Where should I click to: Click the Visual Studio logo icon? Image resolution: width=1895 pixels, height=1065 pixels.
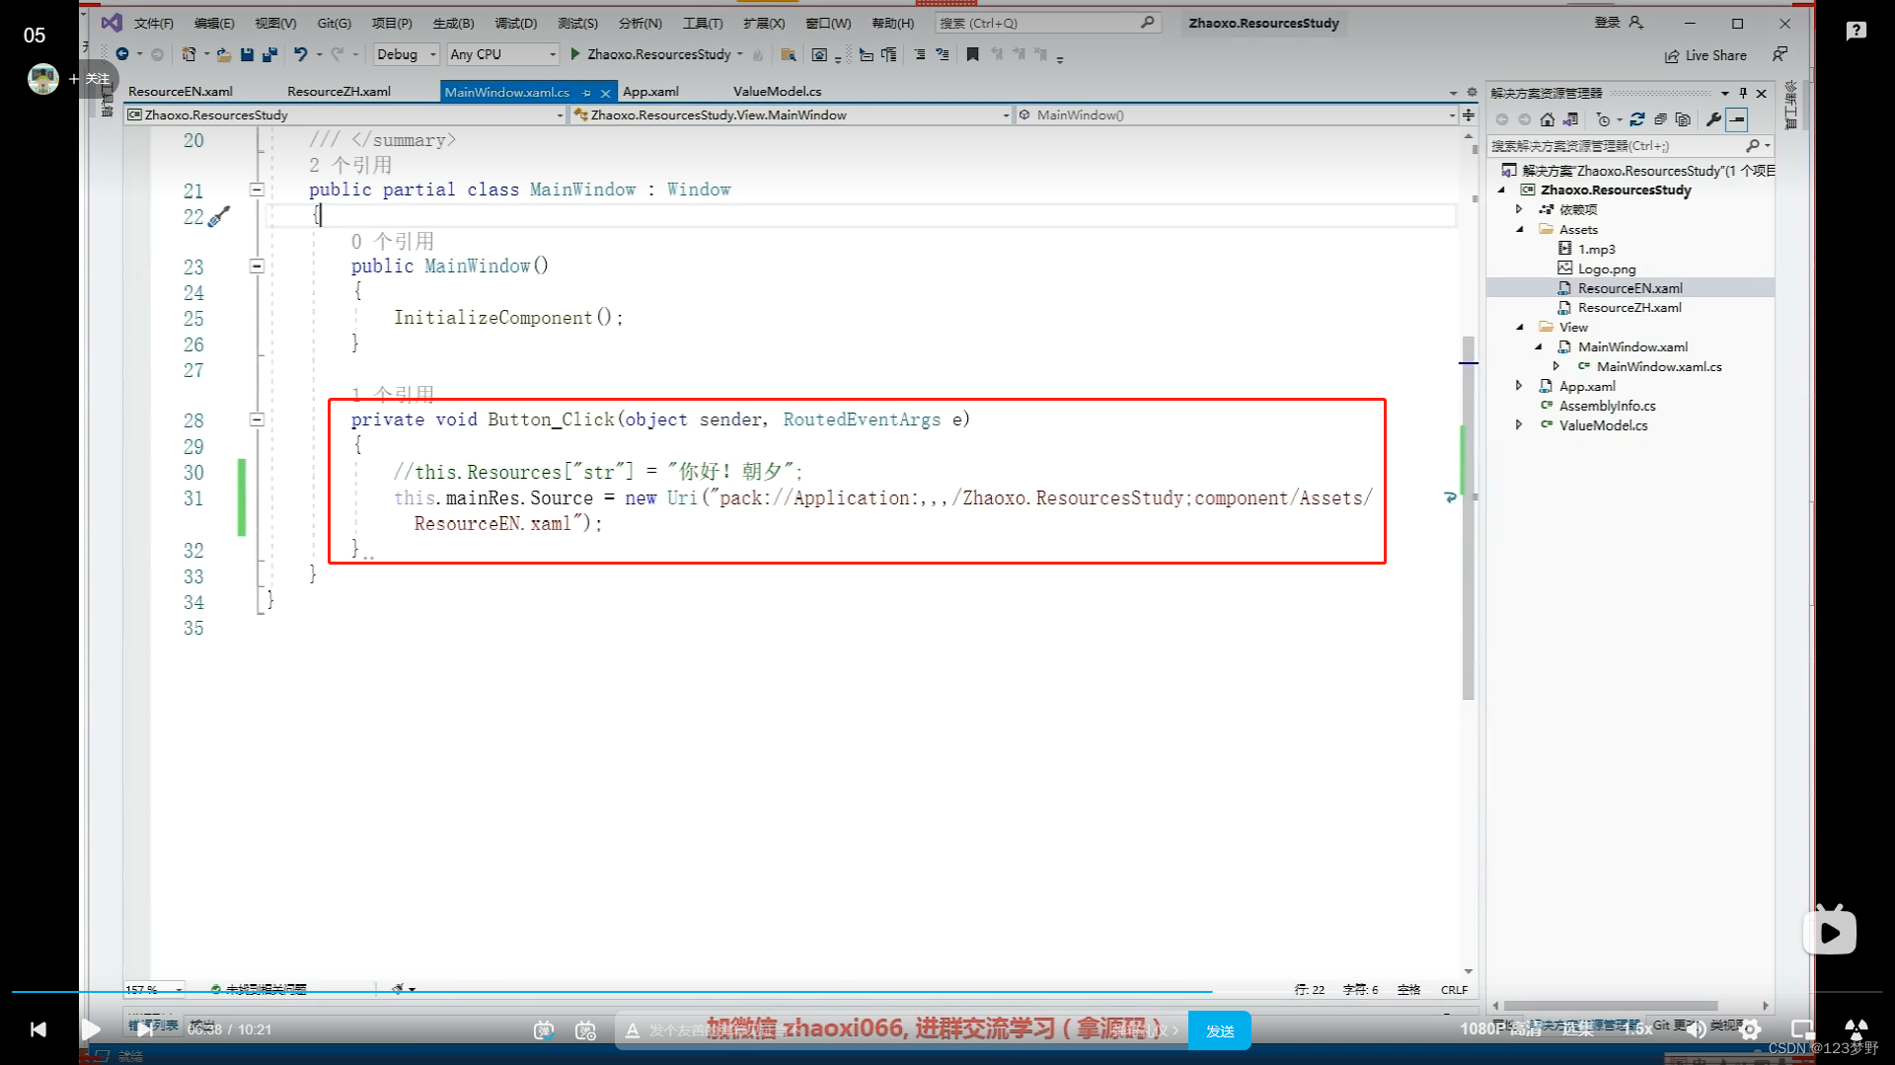pos(112,22)
